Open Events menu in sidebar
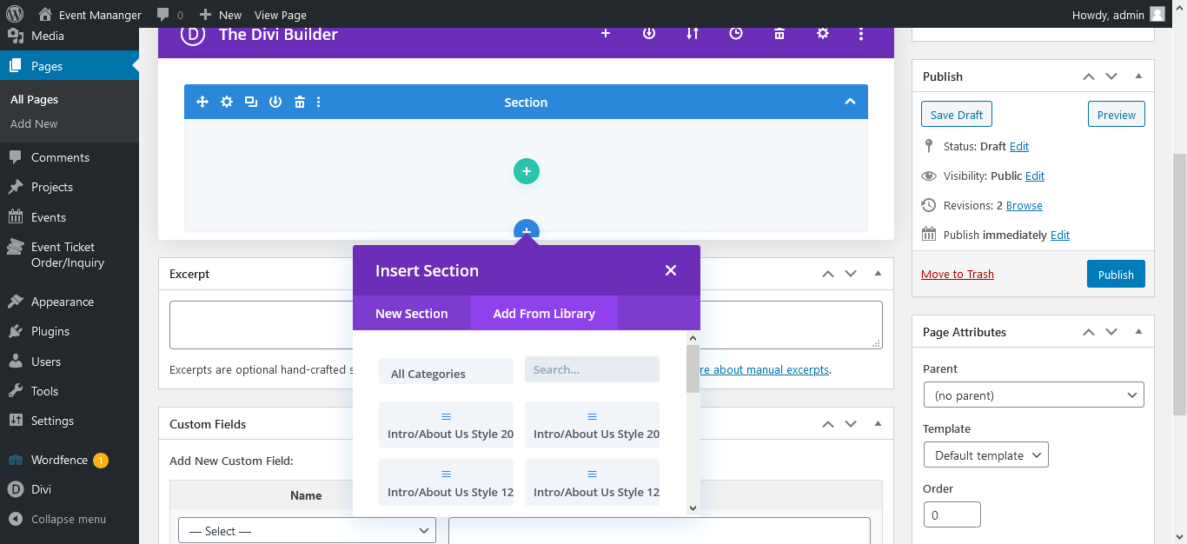 pyautogui.click(x=70, y=217)
